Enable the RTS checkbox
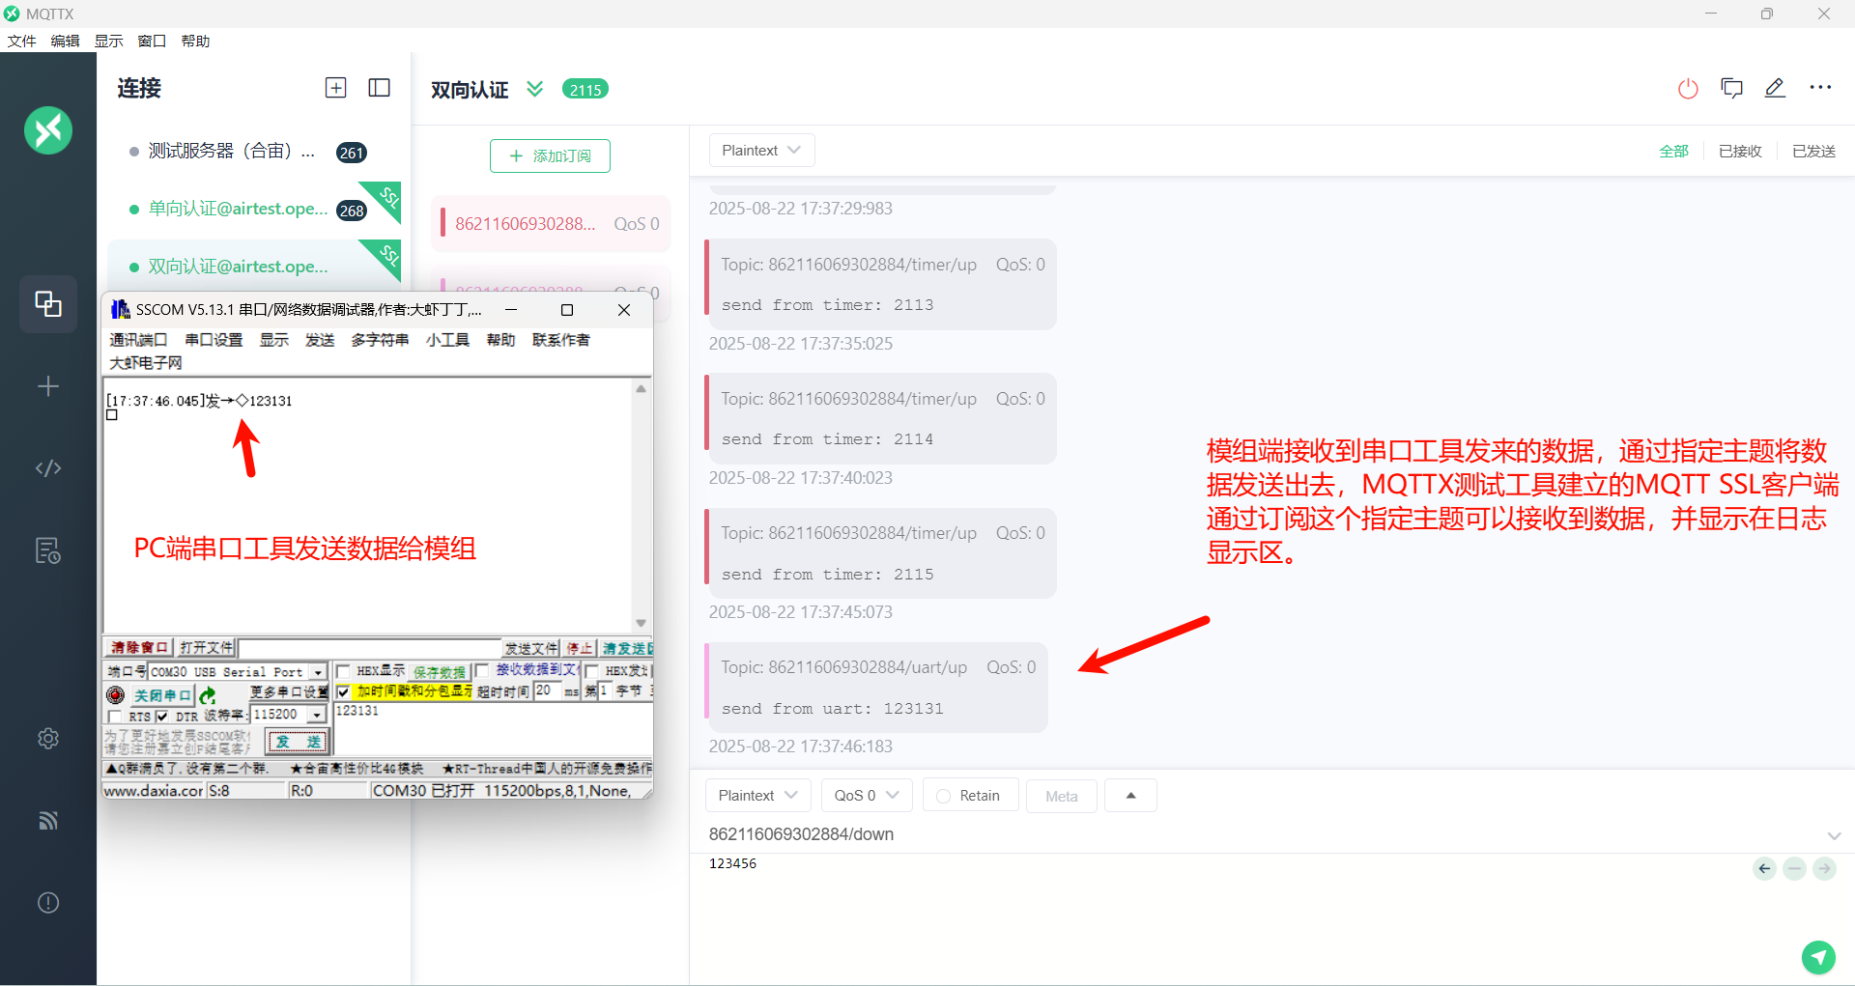This screenshot has width=1855, height=986. point(116,717)
